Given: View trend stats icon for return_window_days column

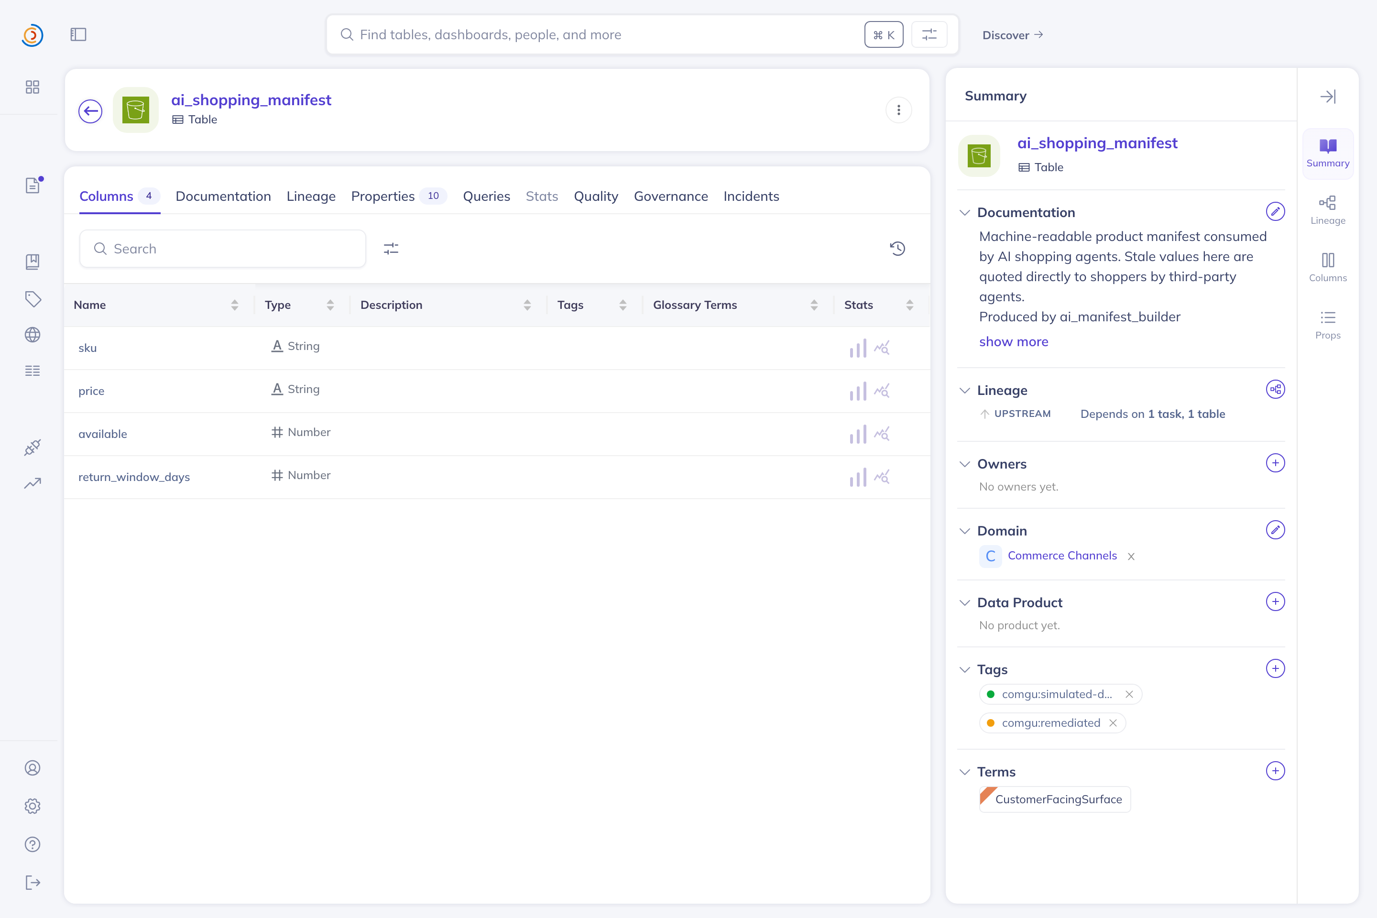Looking at the screenshot, I should [882, 477].
